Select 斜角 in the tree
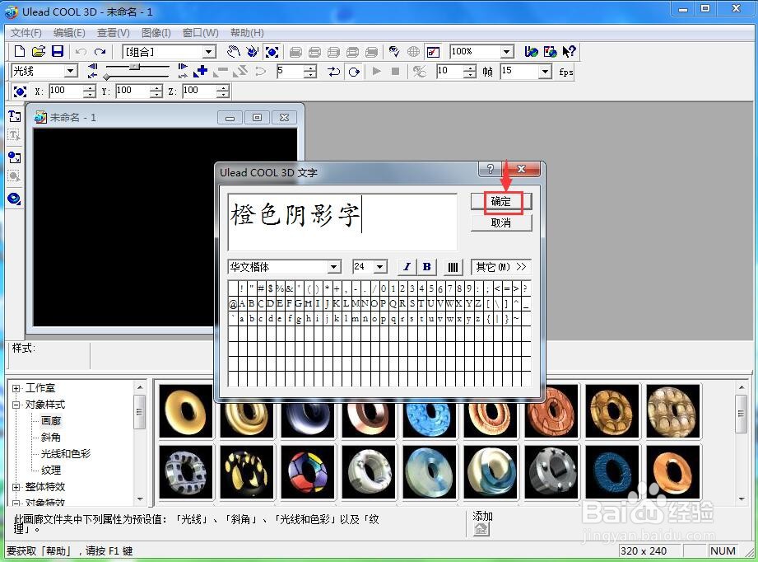758x562 pixels. pyautogui.click(x=51, y=438)
